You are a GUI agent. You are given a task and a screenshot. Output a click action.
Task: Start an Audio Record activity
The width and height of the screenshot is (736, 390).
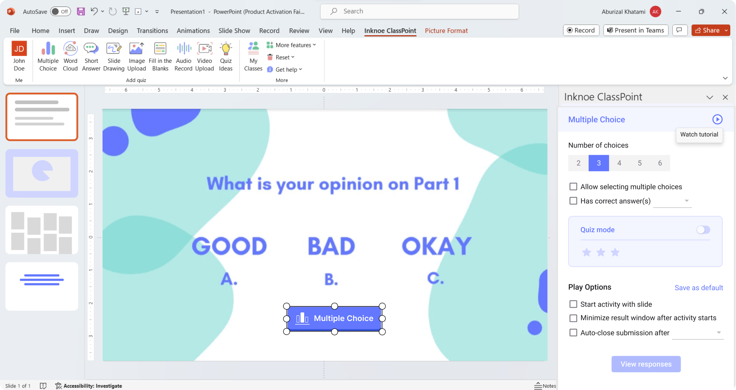click(x=183, y=56)
